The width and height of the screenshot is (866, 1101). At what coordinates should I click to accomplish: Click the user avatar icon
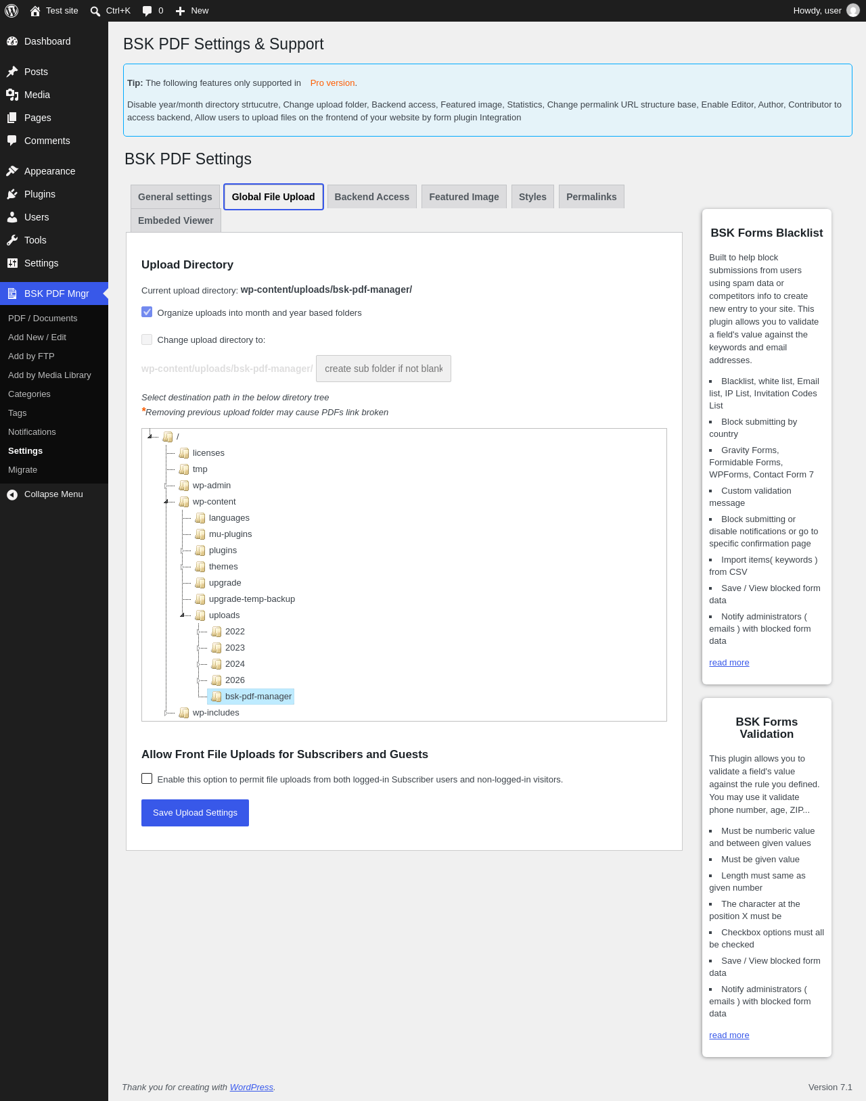click(x=853, y=11)
